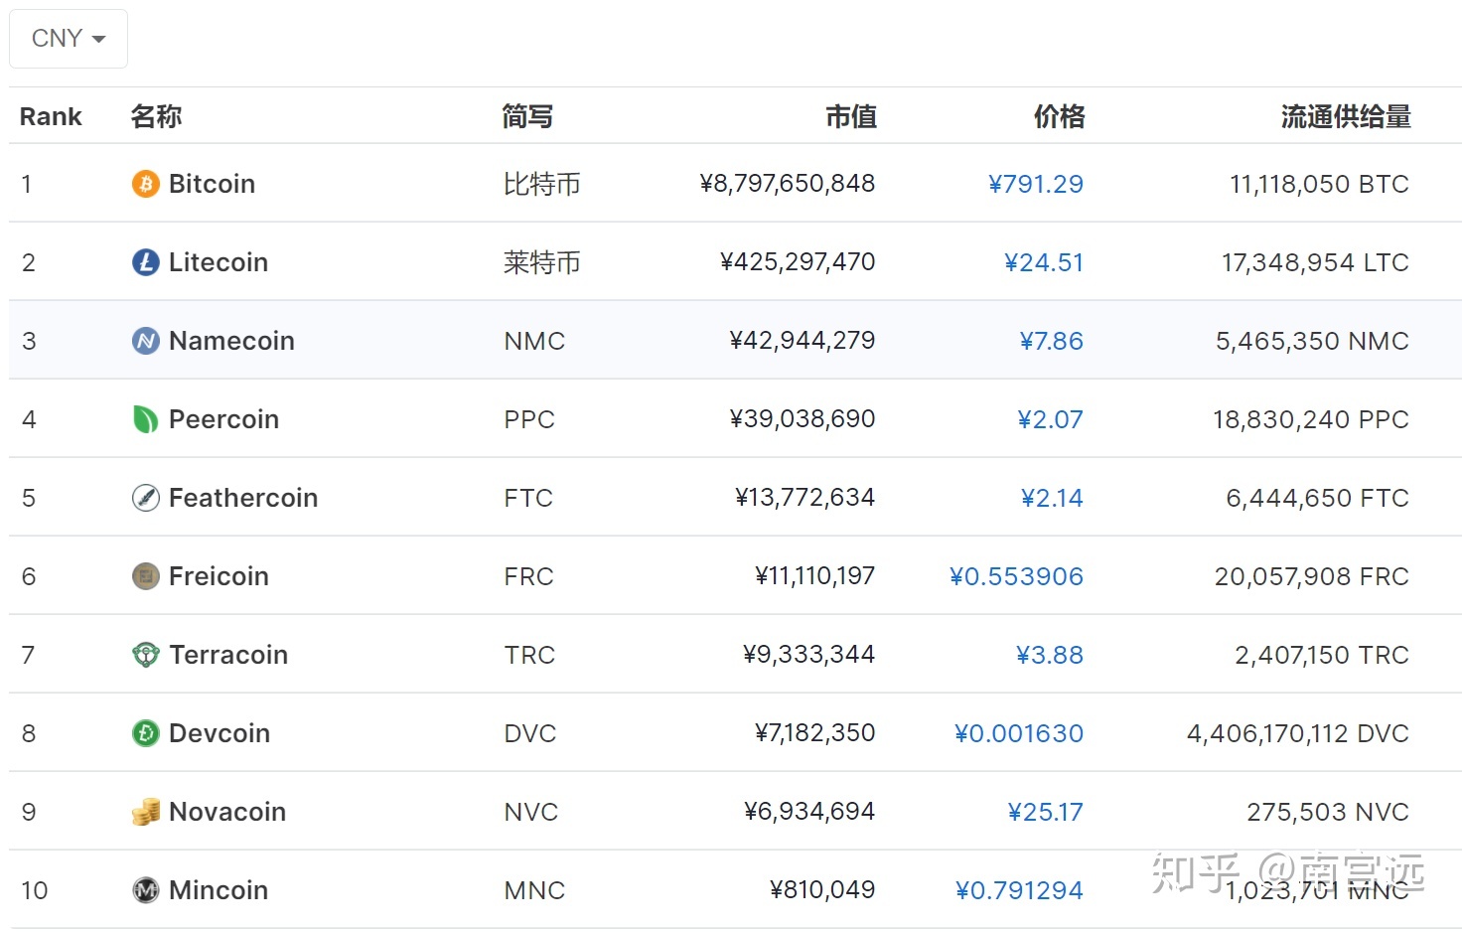The width and height of the screenshot is (1462, 932).
Task: Open the Feathercoin name link
Action: coord(243,498)
